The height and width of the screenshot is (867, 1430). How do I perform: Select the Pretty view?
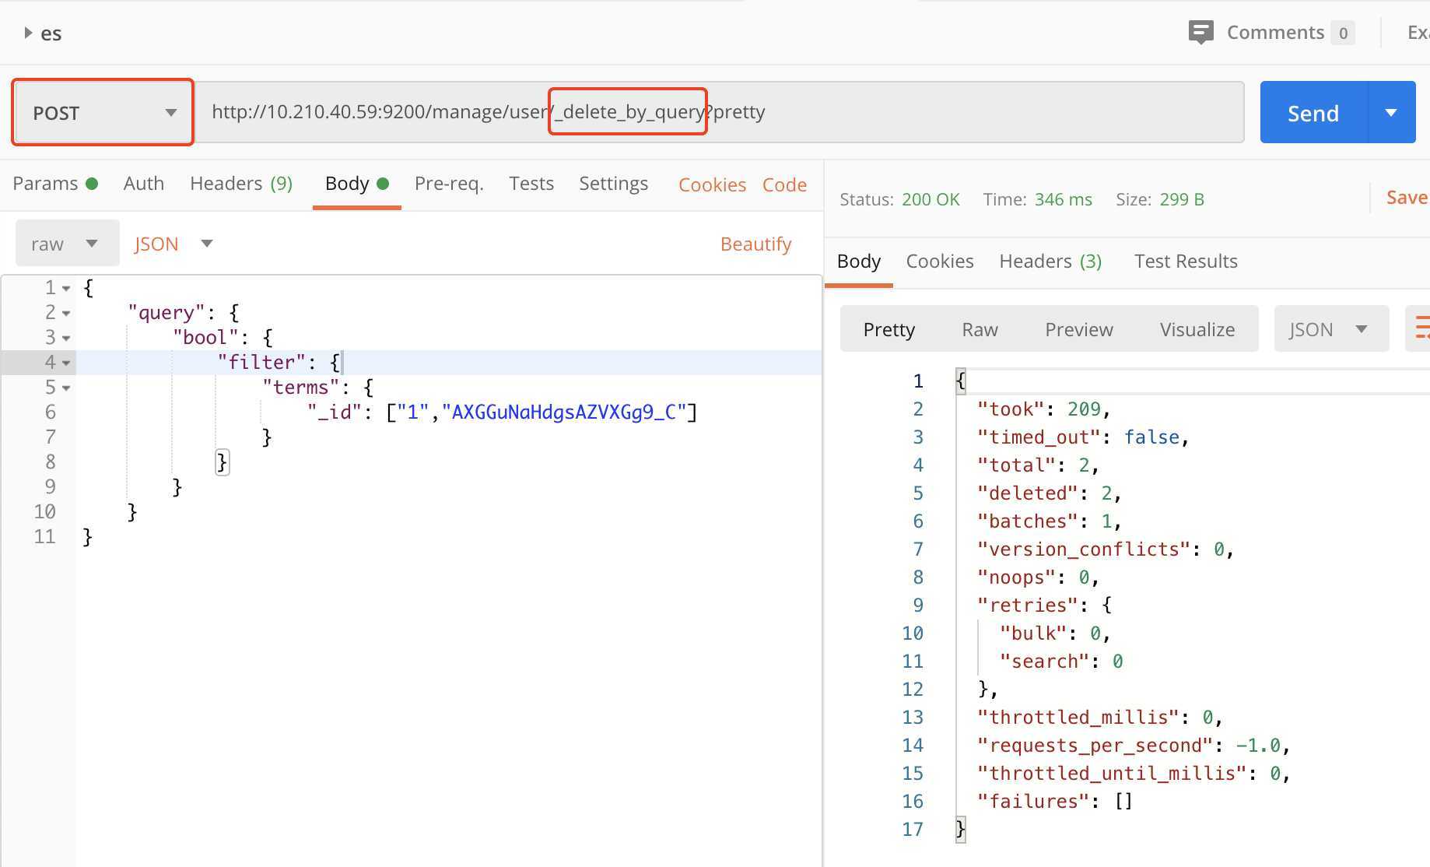[889, 329]
